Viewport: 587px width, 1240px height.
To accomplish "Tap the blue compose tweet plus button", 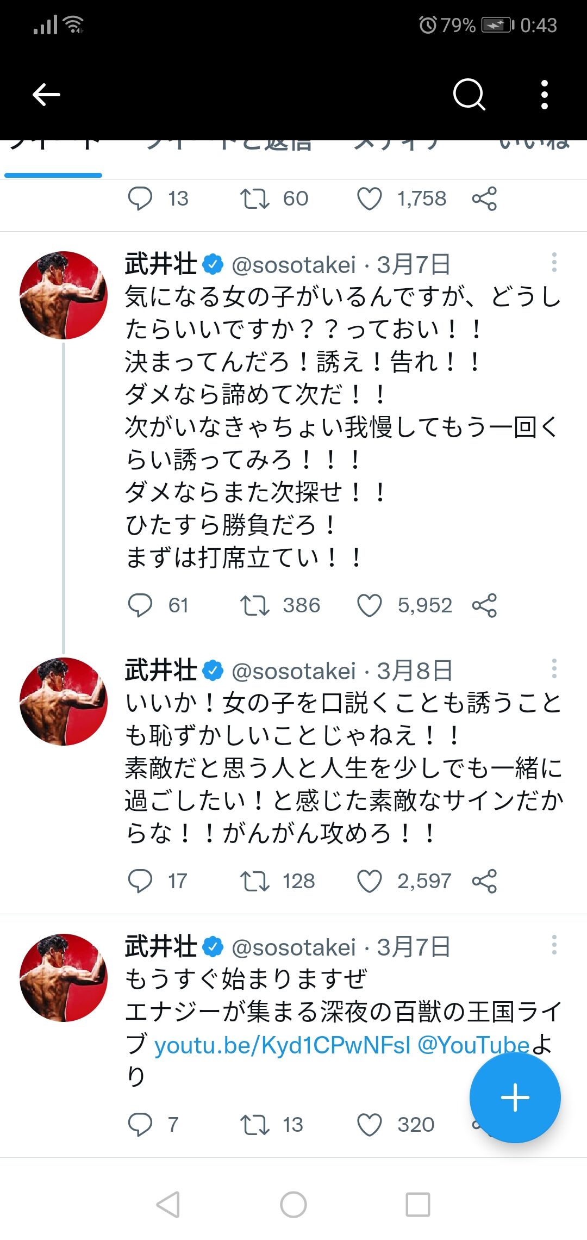I will coord(515,1098).
